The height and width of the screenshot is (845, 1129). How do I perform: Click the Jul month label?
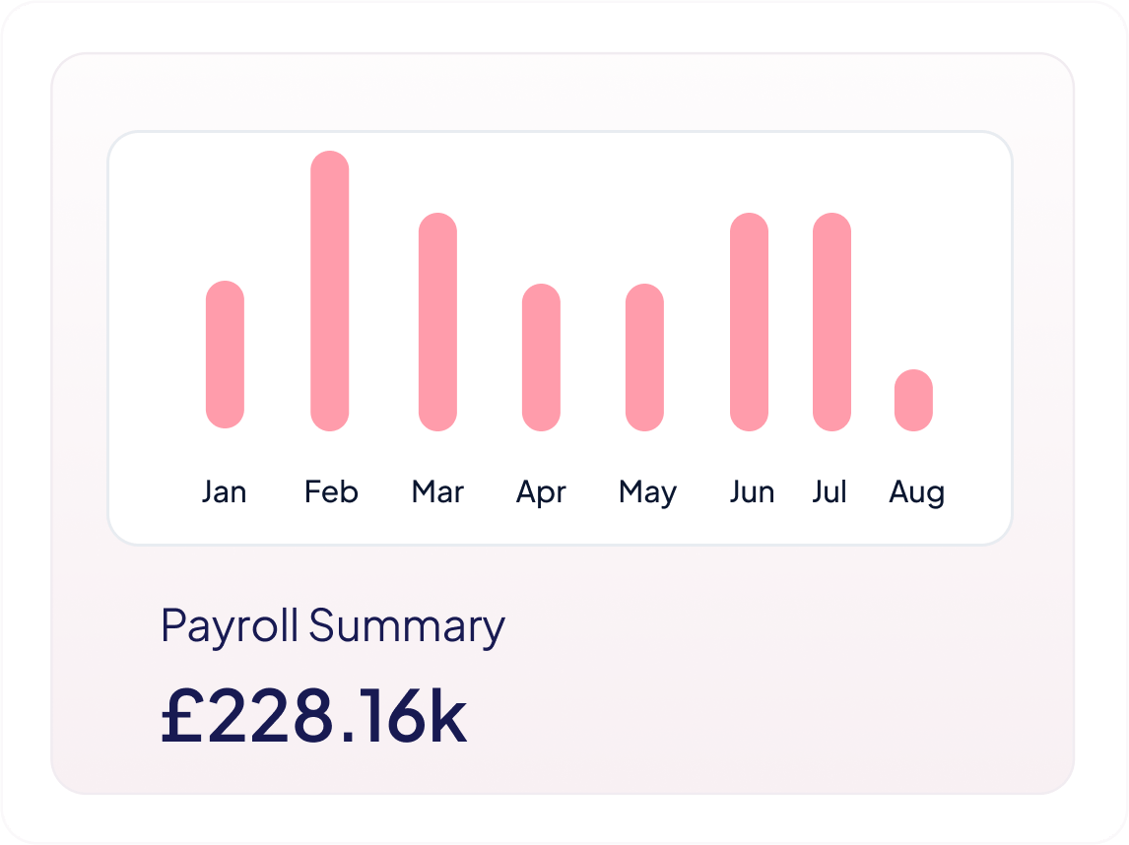coord(830,491)
